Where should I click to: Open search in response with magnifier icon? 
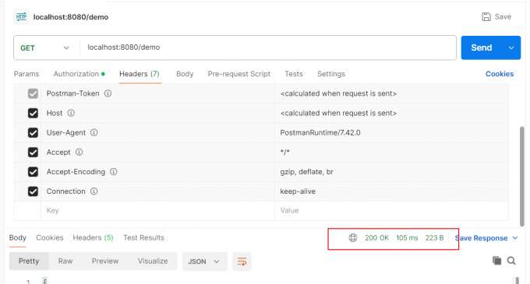click(511, 261)
